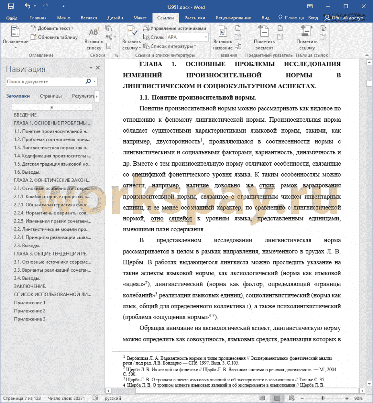Switch to the Рассылки tab

[x=195, y=18]
